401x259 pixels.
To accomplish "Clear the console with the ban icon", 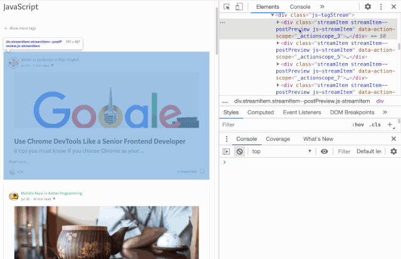I will (239, 151).
